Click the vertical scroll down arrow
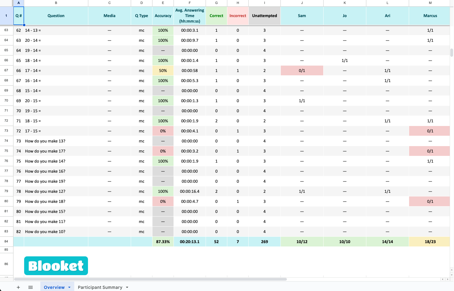This screenshot has width=454, height=291. [x=452, y=275]
